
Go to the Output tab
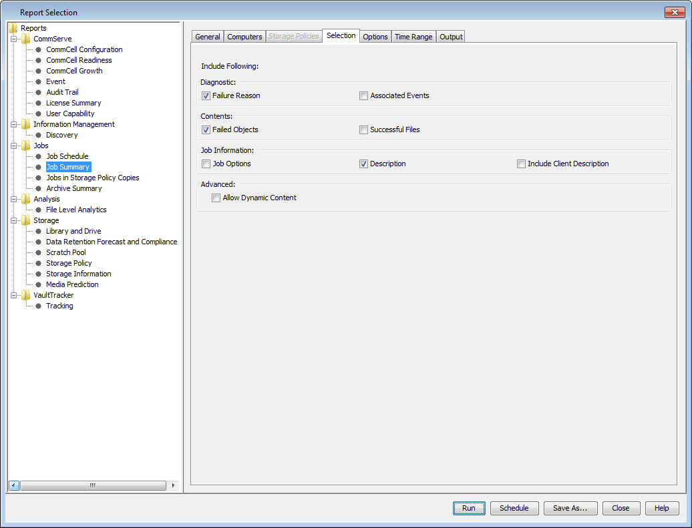451,37
